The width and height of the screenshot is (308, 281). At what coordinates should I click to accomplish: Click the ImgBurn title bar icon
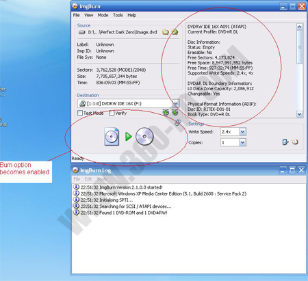click(75, 6)
